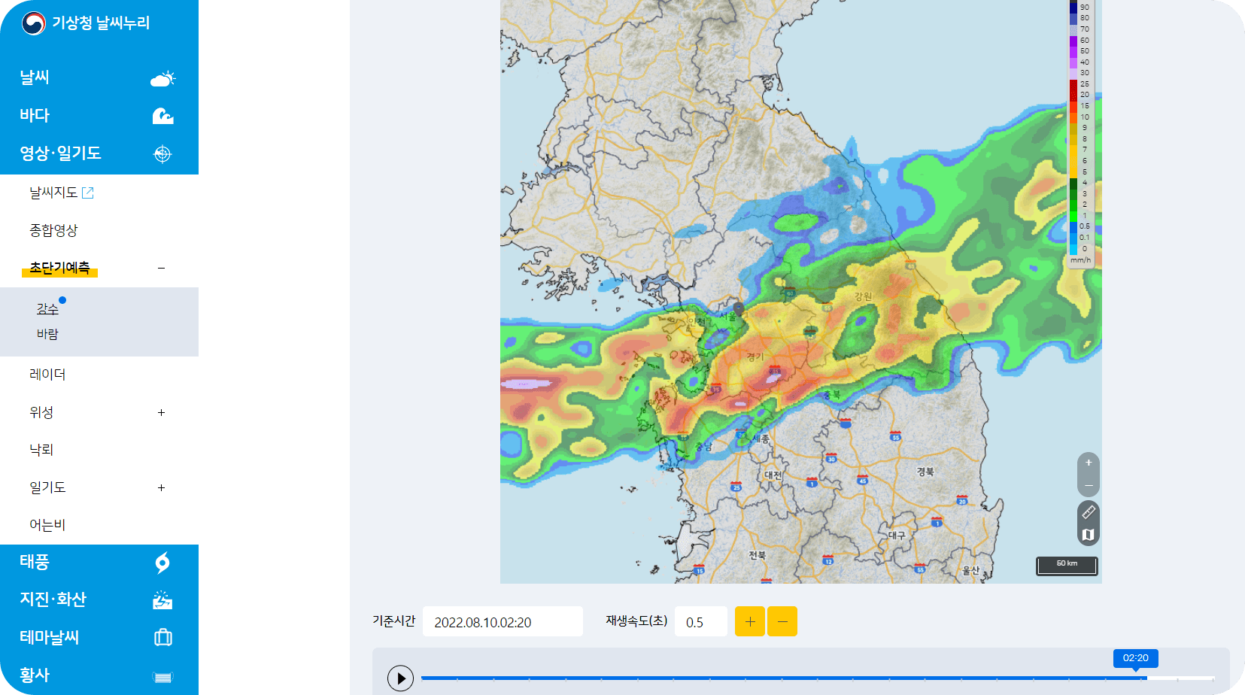Viewport: 1245px width, 695px height.
Task: Click the 전북 label on the map
Action: click(x=757, y=555)
